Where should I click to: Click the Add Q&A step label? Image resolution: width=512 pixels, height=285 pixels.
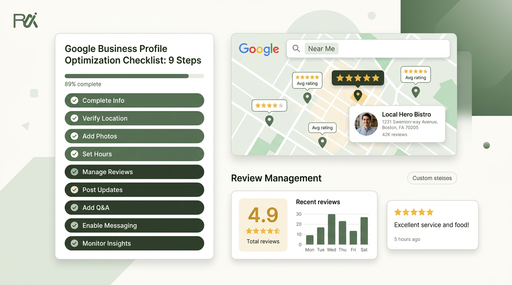click(96, 207)
